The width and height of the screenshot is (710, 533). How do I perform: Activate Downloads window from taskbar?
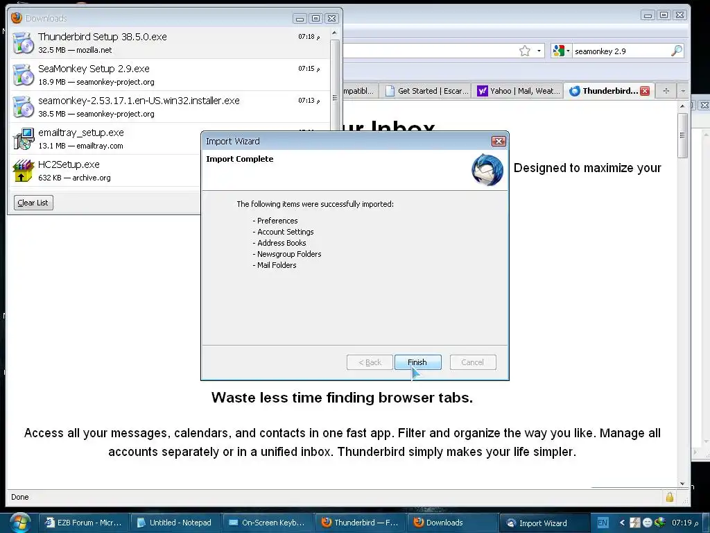(452, 523)
